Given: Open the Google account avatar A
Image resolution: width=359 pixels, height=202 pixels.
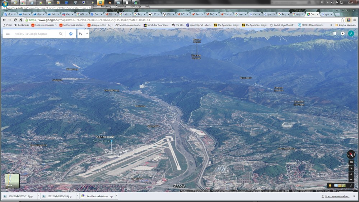Looking at the screenshot, I should coord(351,33).
